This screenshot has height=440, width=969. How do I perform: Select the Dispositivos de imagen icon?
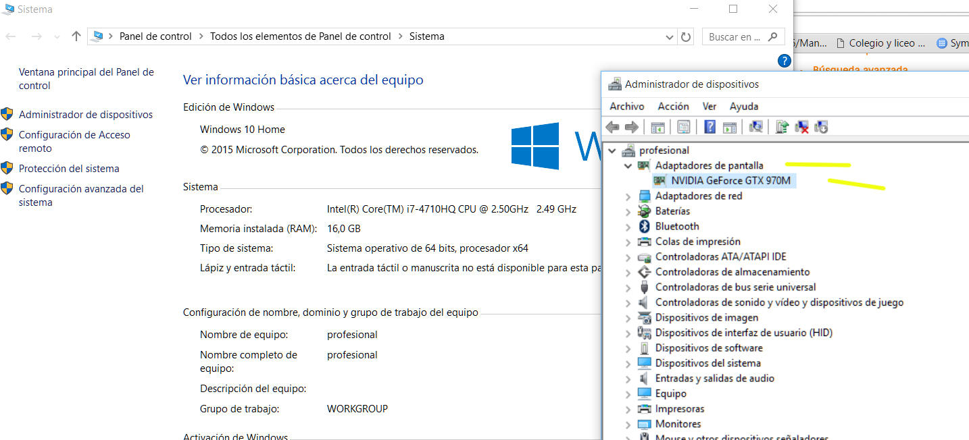[645, 318]
